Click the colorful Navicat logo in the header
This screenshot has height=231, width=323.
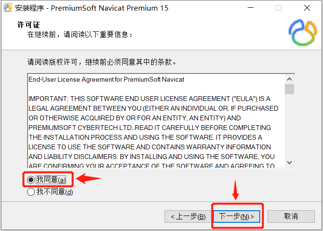303,32
